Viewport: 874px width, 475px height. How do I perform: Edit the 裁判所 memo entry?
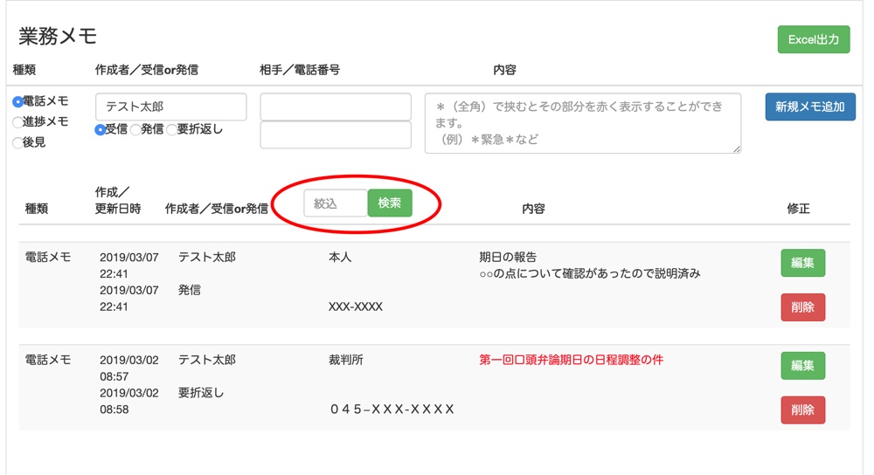[x=802, y=366]
